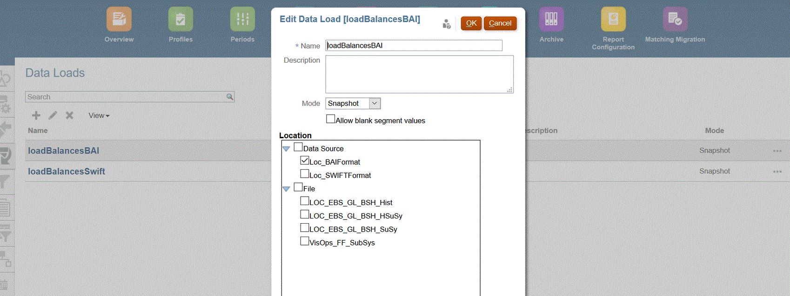The width and height of the screenshot is (790, 296).
Task: Collapse the File tree node
Action: click(286, 189)
